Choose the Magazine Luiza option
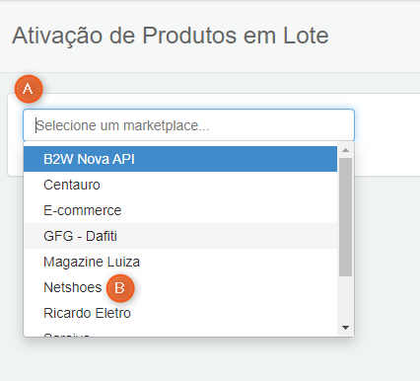Screen dimensions: 420x381 (x=180, y=262)
